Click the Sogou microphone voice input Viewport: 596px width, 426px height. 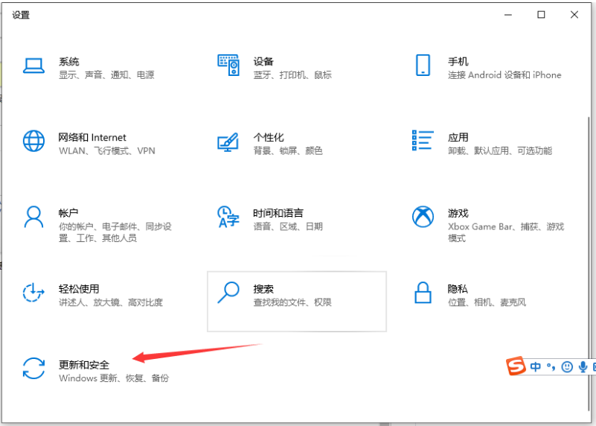[x=583, y=366]
